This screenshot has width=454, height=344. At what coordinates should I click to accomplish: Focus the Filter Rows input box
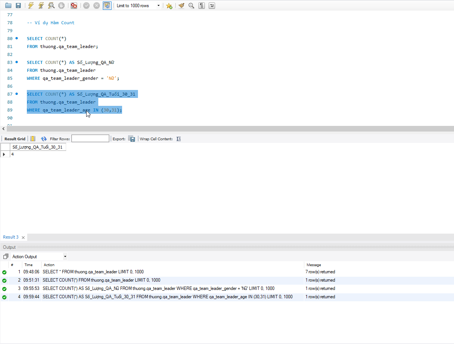coord(90,139)
